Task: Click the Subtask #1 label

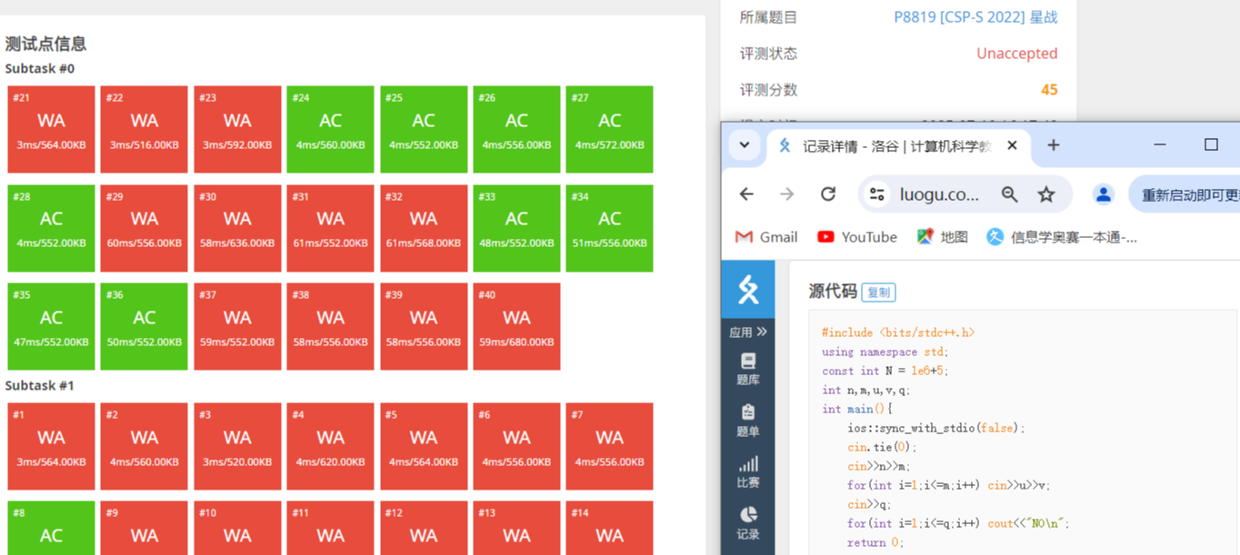Action: (x=40, y=386)
